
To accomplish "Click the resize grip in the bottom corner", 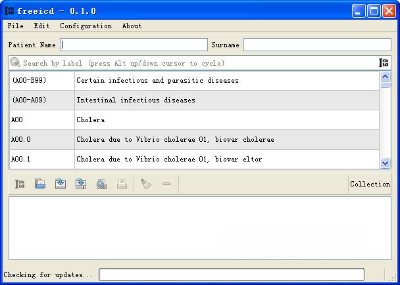I will pos(393,277).
